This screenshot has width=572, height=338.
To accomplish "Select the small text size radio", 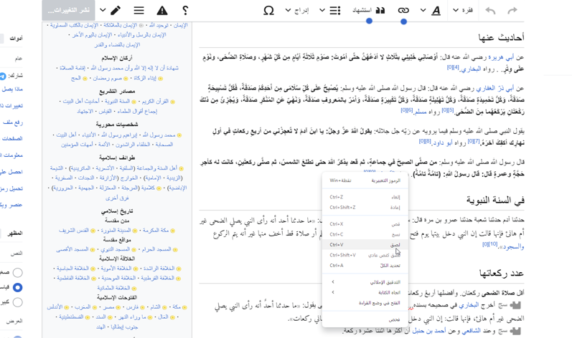I will coord(17,273).
